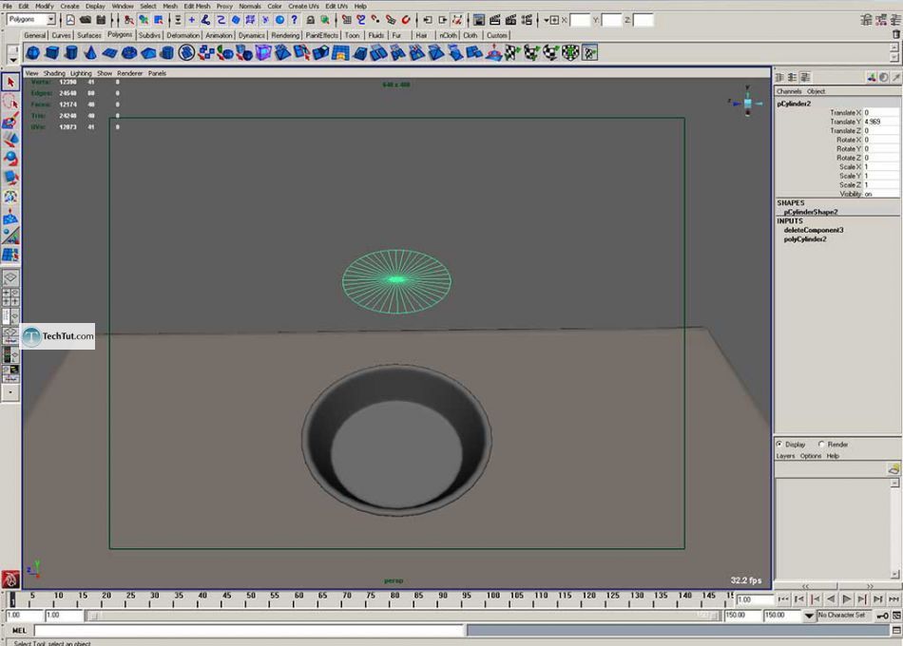
Task: Click the create new layer icon
Action: coord(893,469)
